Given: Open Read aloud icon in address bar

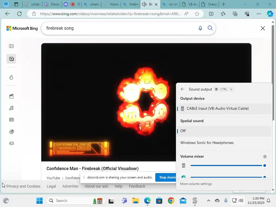Looking at the screenshot, I should click(186, 14).
